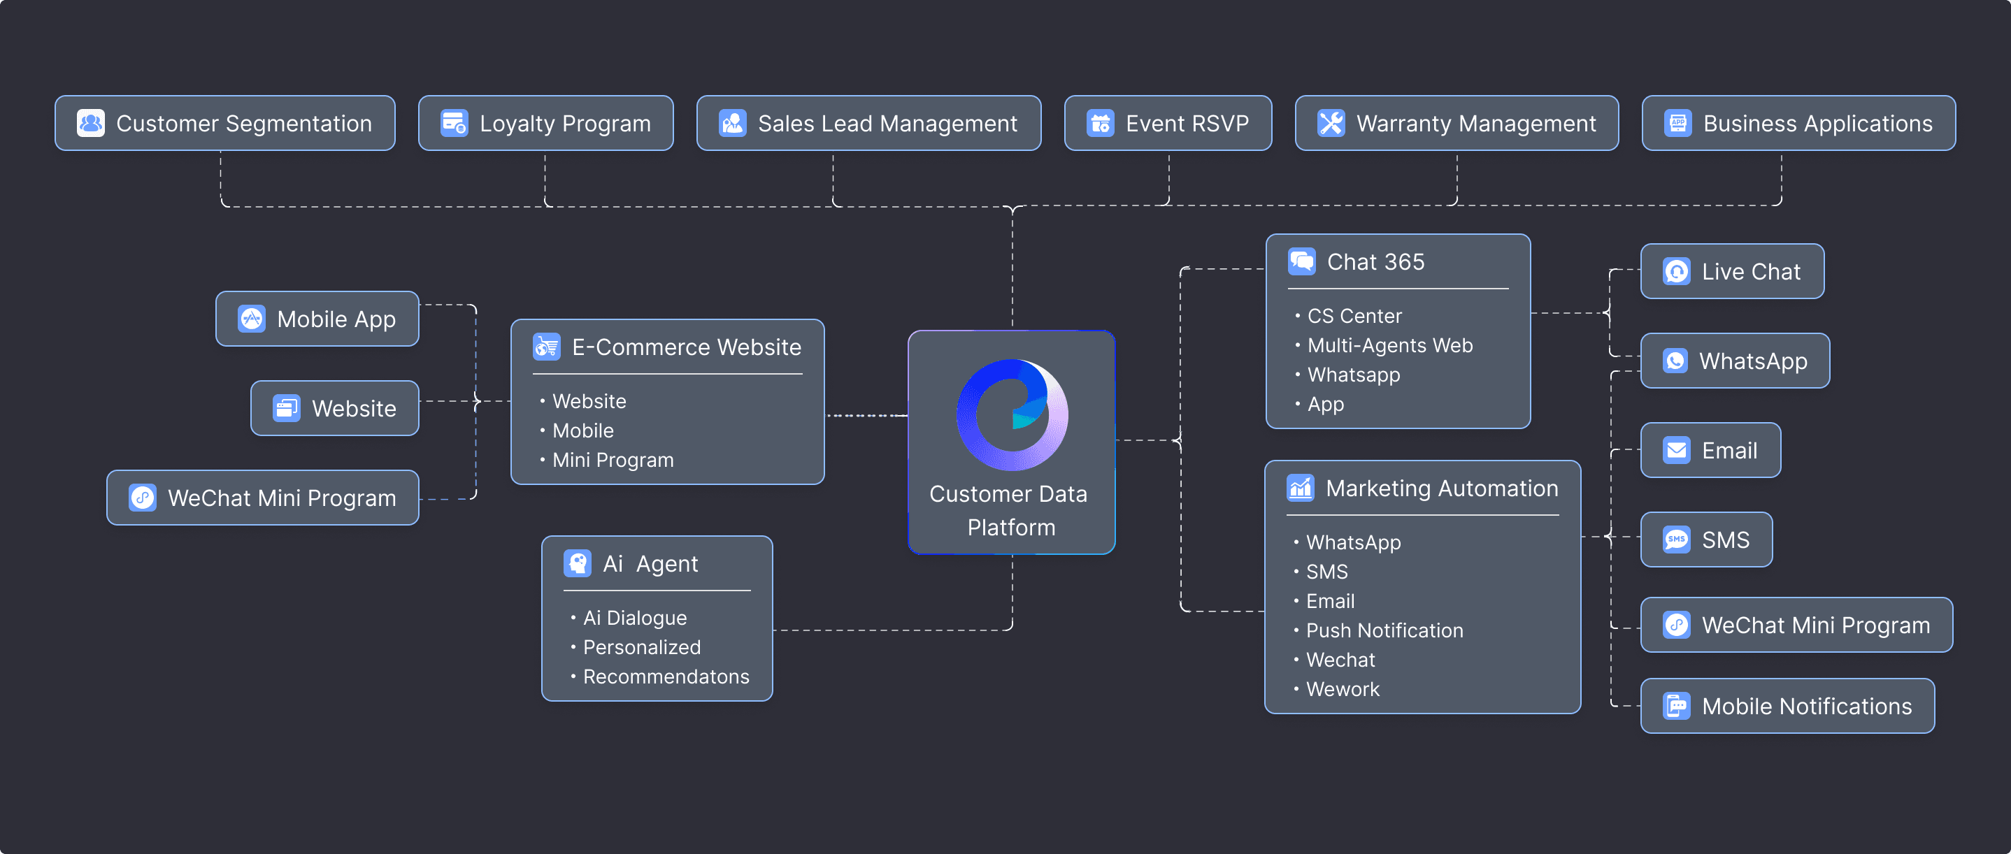Select the Mobile Notifications box

pyautogui.click(x=1788, y=706)
